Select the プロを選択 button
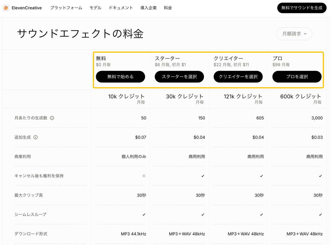 pos(297,77)
